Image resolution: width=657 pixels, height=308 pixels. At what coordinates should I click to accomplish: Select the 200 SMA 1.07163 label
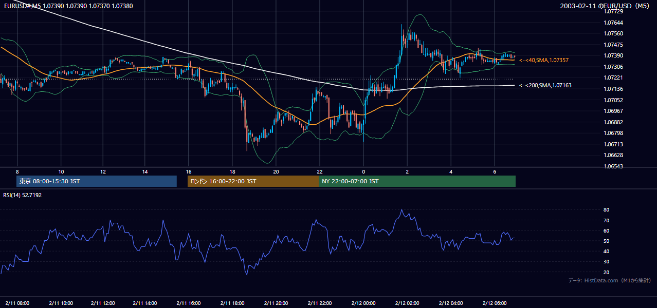click(545, 85)
